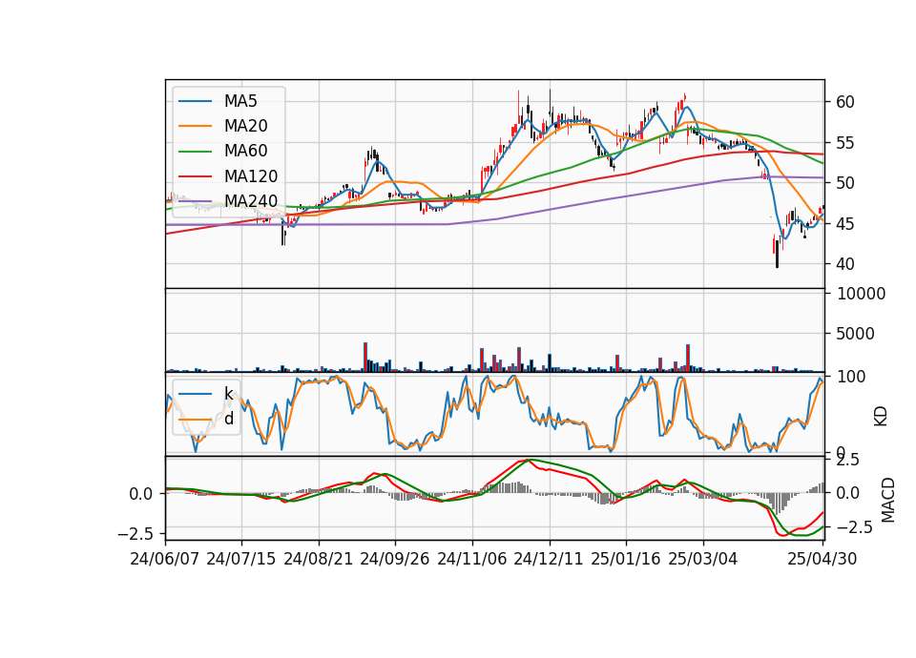This screenshot has height=658, width=916.
Task: Click the orange MA20 line sample in legend
Action: (x=195, y=126)
